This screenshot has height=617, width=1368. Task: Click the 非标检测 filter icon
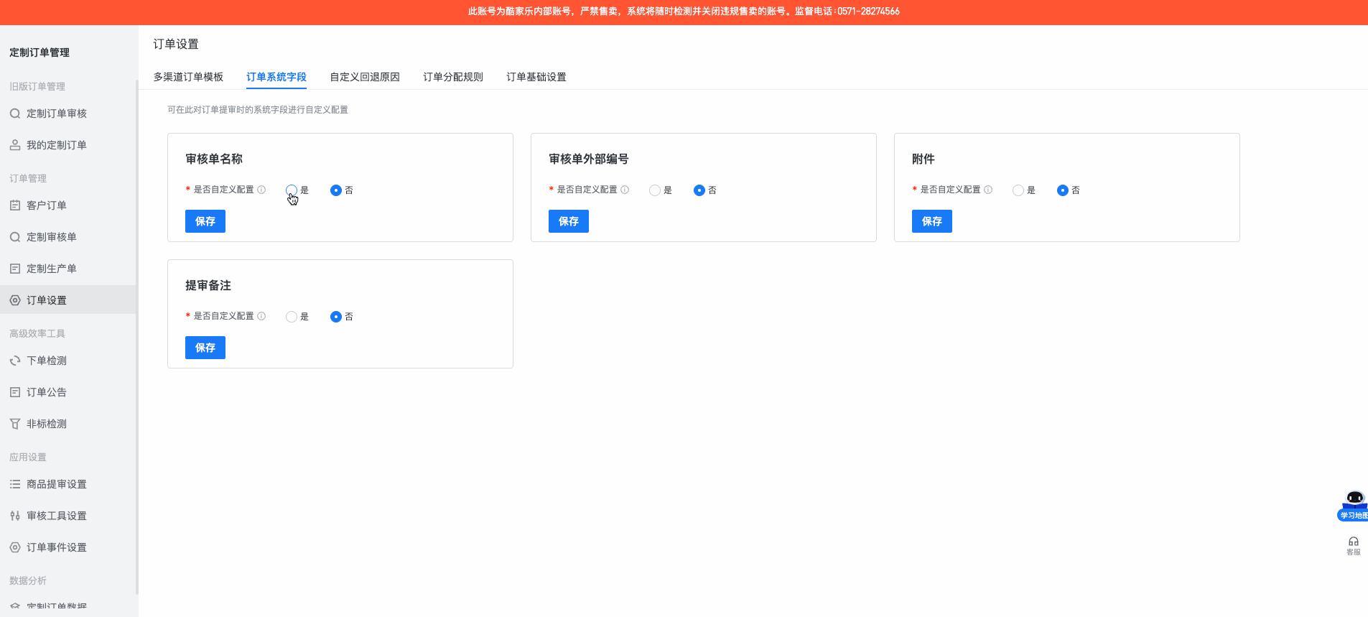point(14,424)
